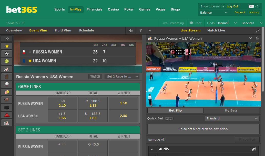Open the Bingo section
Viewport: 265px width, 156px height.
click(175, 9)
